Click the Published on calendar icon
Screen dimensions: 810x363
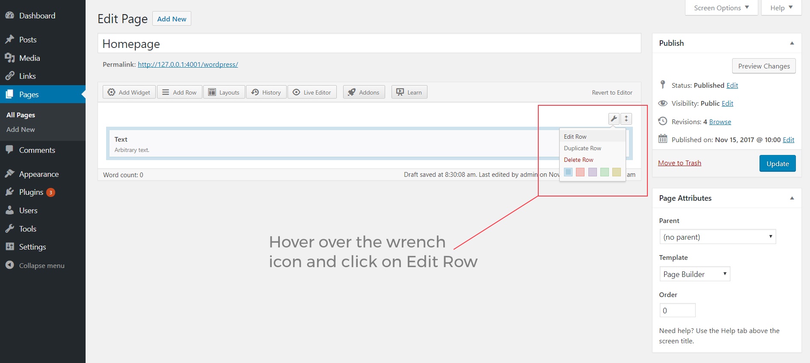tap(663, 139)
